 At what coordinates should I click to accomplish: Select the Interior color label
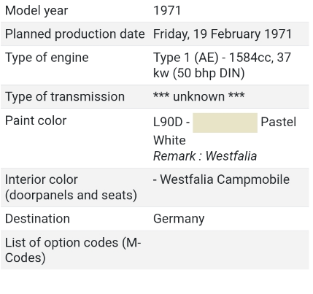(71, 187)
